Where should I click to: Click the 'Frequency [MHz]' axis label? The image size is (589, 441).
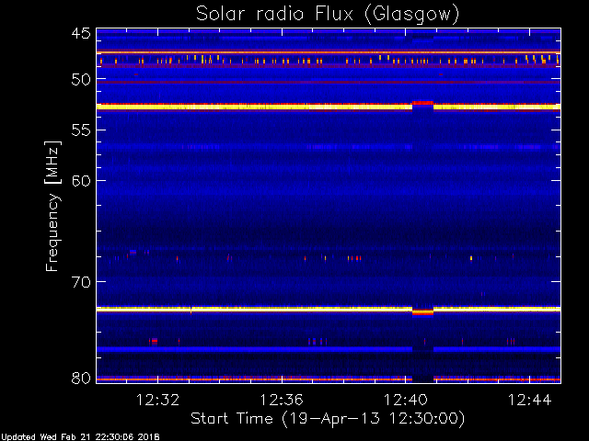[52, 206]
